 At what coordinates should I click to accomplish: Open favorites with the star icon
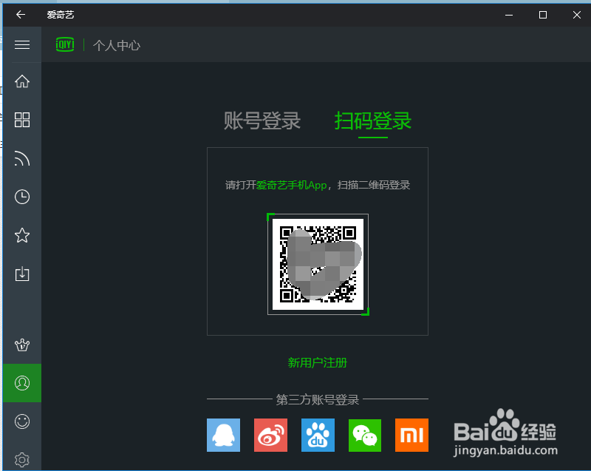click(x=21, y=235)
